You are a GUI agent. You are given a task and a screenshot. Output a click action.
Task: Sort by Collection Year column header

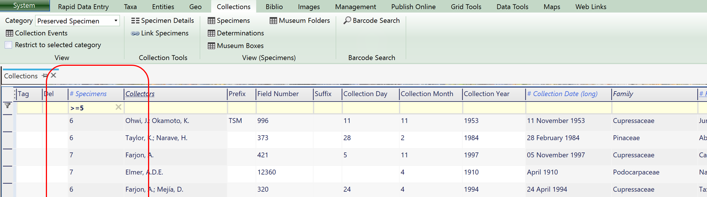pos(494,94)
